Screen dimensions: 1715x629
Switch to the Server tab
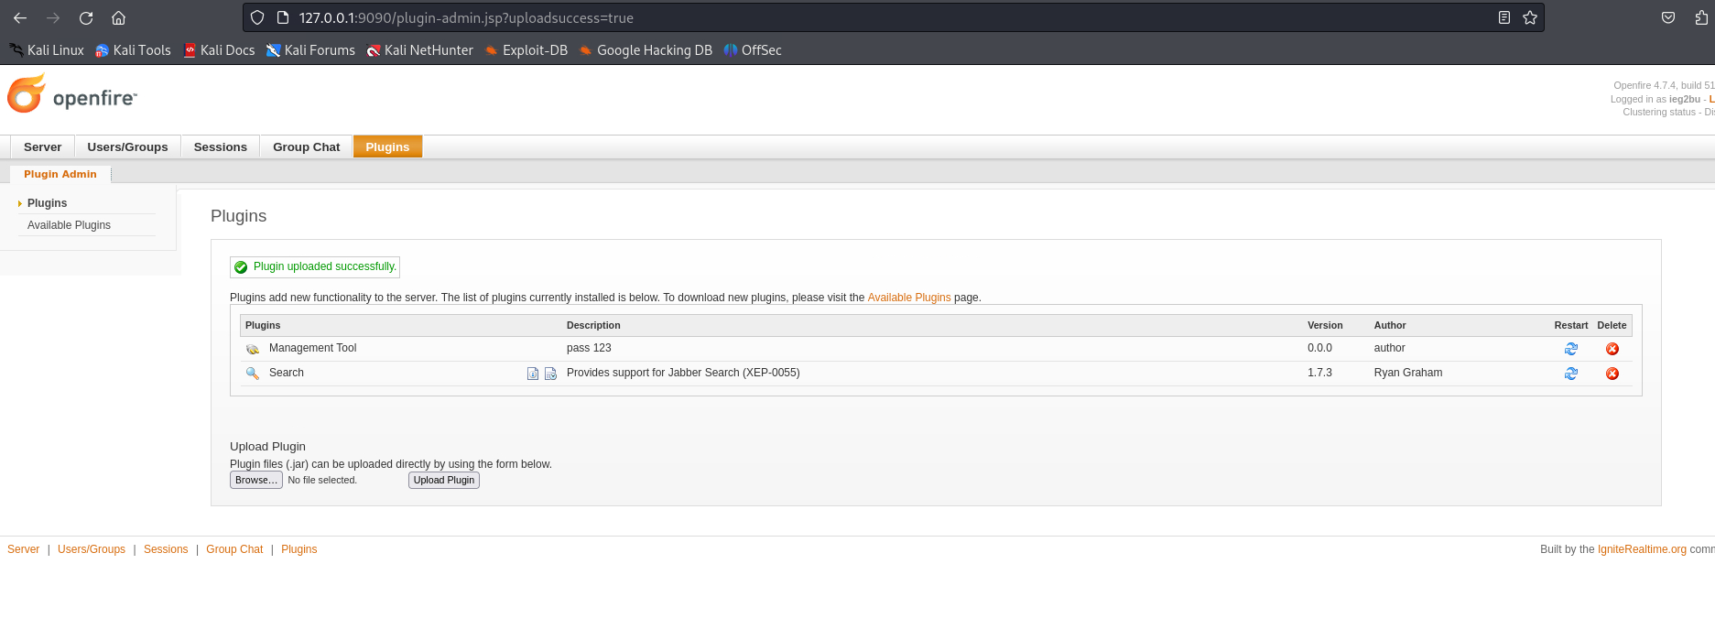(x=42, y=146)
